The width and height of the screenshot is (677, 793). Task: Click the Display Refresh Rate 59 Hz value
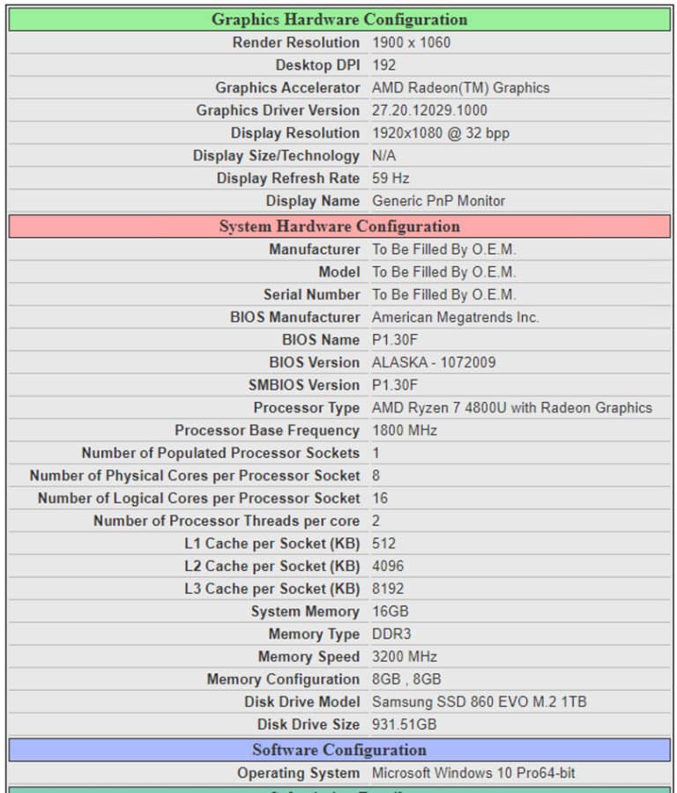pos(391,178)
